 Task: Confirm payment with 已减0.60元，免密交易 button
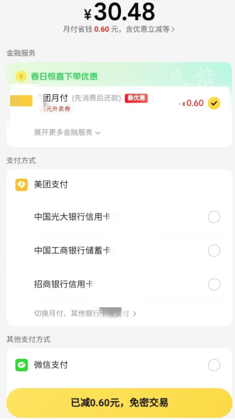[119, 403]
